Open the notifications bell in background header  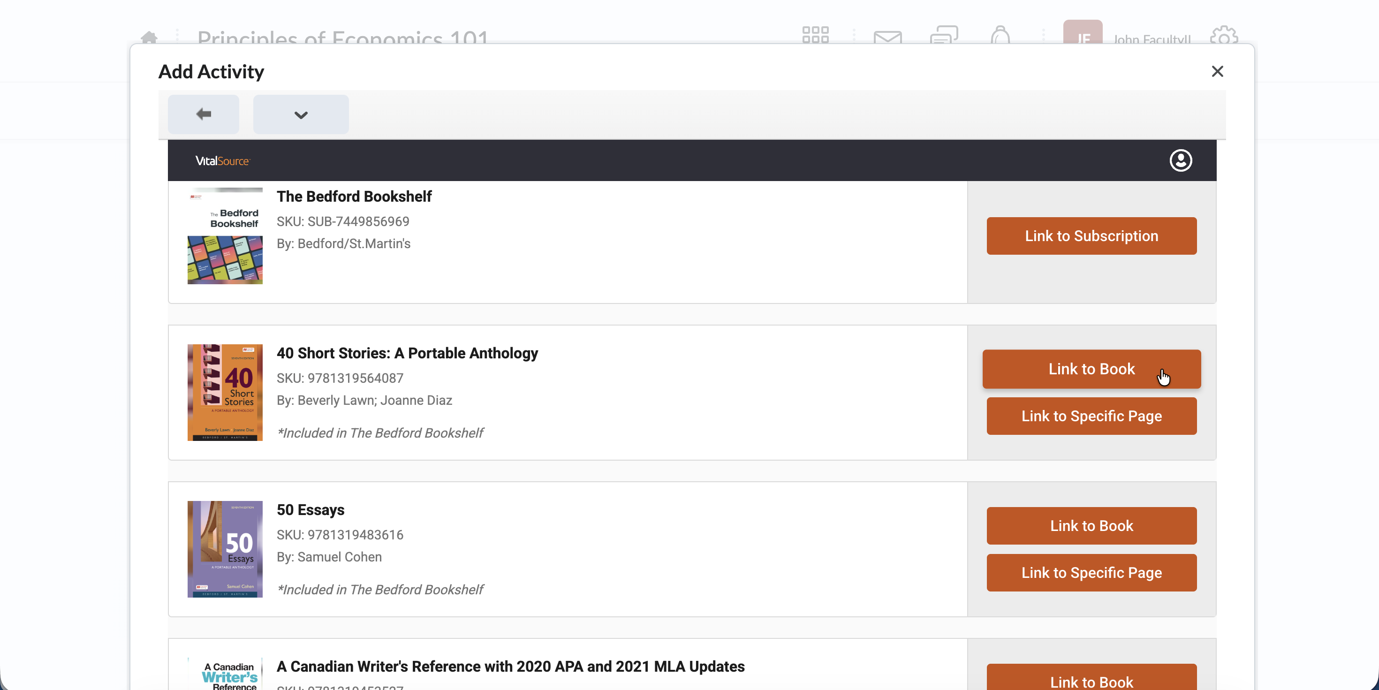point(1000,35)
